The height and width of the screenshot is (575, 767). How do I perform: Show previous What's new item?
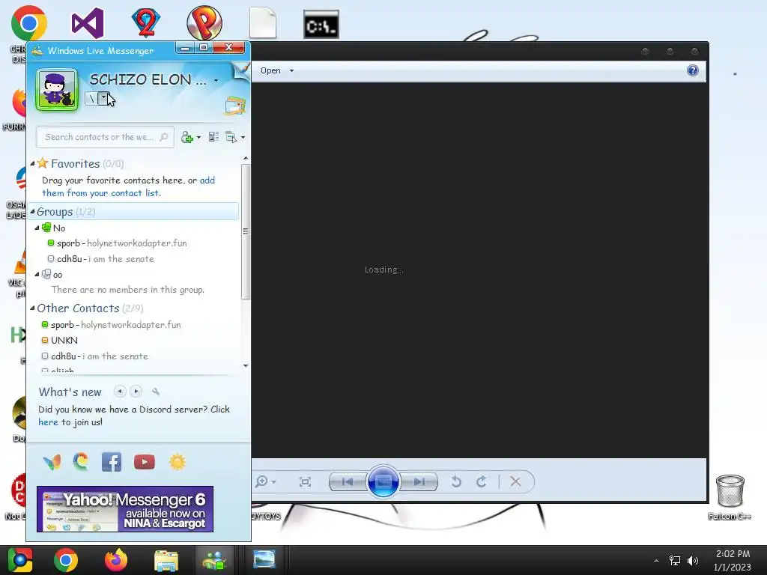[x=120, y=391]
